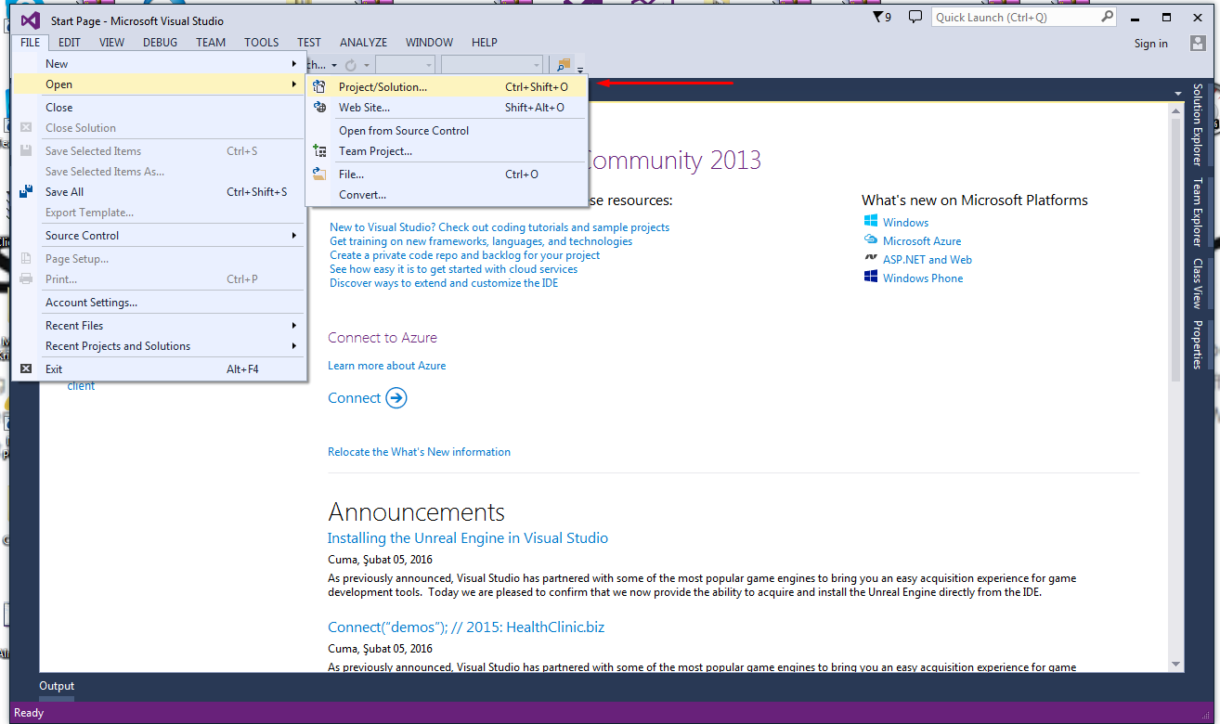1220x724 pixels.
Task: Click the Connect arrow circle icon
Action: [396, 398]
